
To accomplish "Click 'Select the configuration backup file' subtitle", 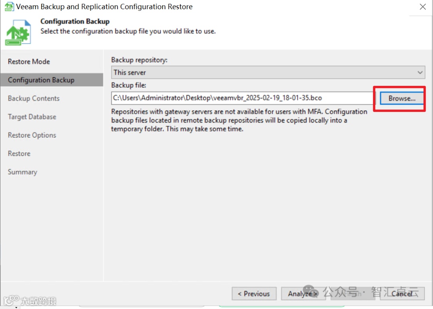I will point(128,31).
